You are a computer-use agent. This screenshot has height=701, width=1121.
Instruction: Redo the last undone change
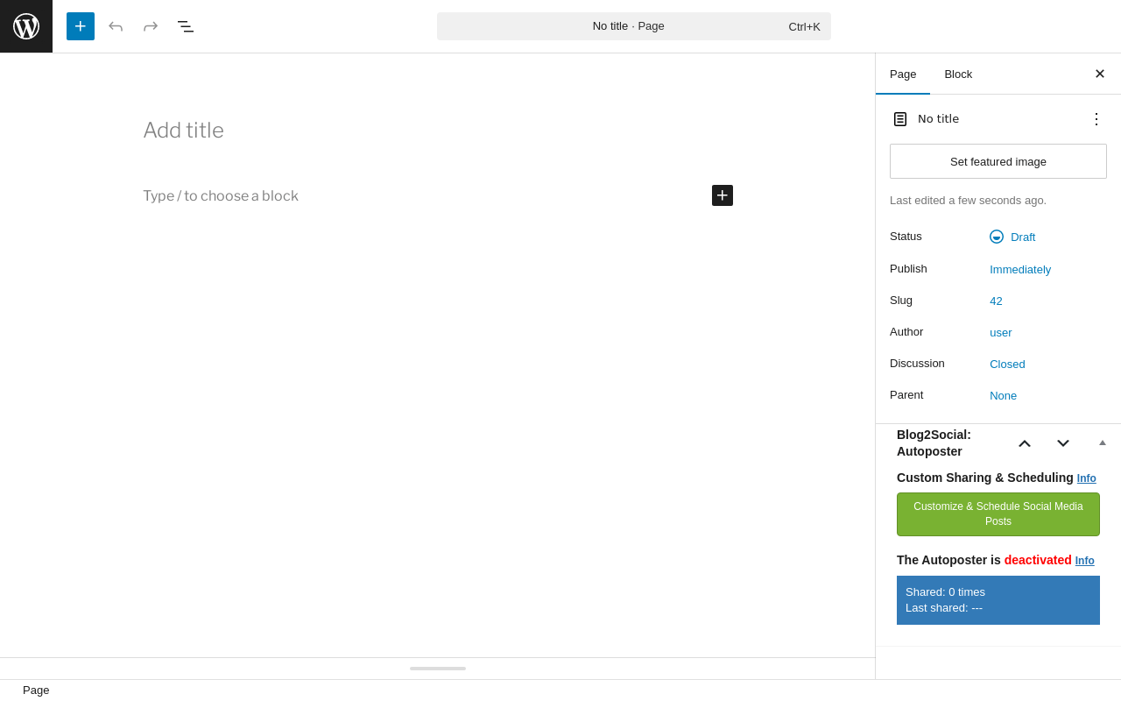tap(151, 26)
